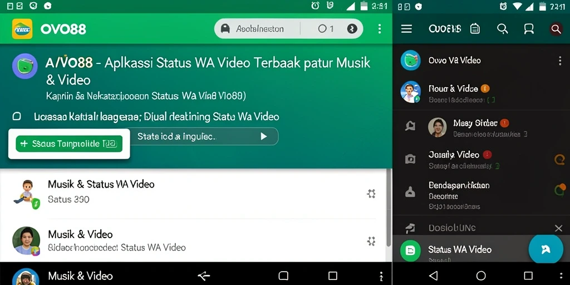Click back triangle in right bottom navigation bar
570x285 pixels.
(433, 275)
